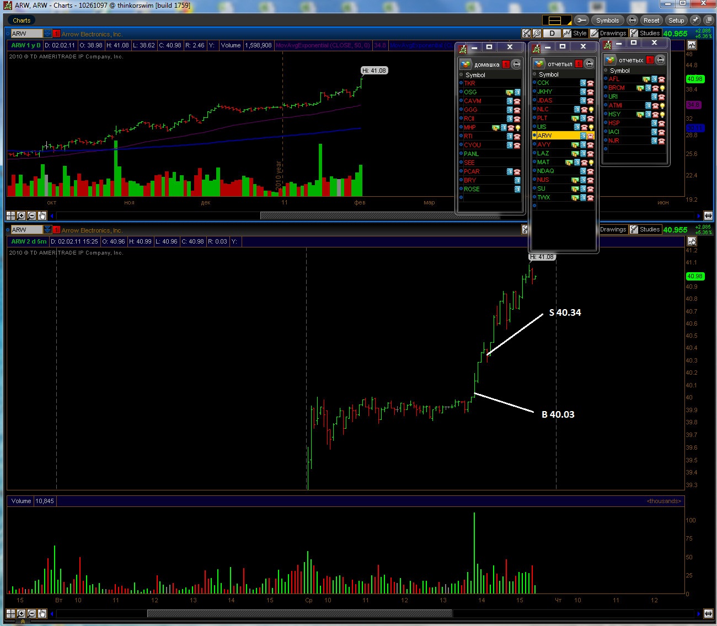The height and width of the screenshot is (626, 717).
Task: Click the Reset button
Action: pos(651,20)
